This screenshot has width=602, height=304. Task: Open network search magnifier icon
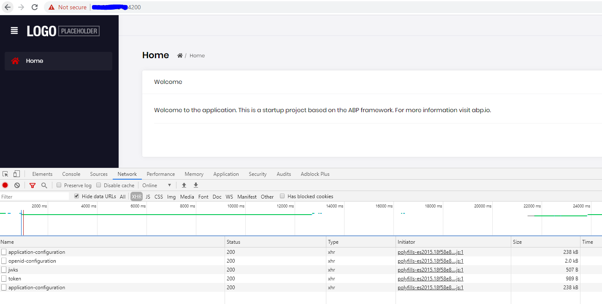44,185
